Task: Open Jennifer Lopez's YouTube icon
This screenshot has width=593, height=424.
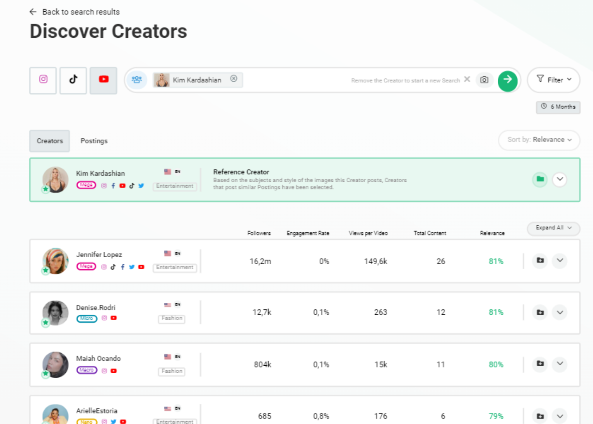Action: (x=141, y=267)
